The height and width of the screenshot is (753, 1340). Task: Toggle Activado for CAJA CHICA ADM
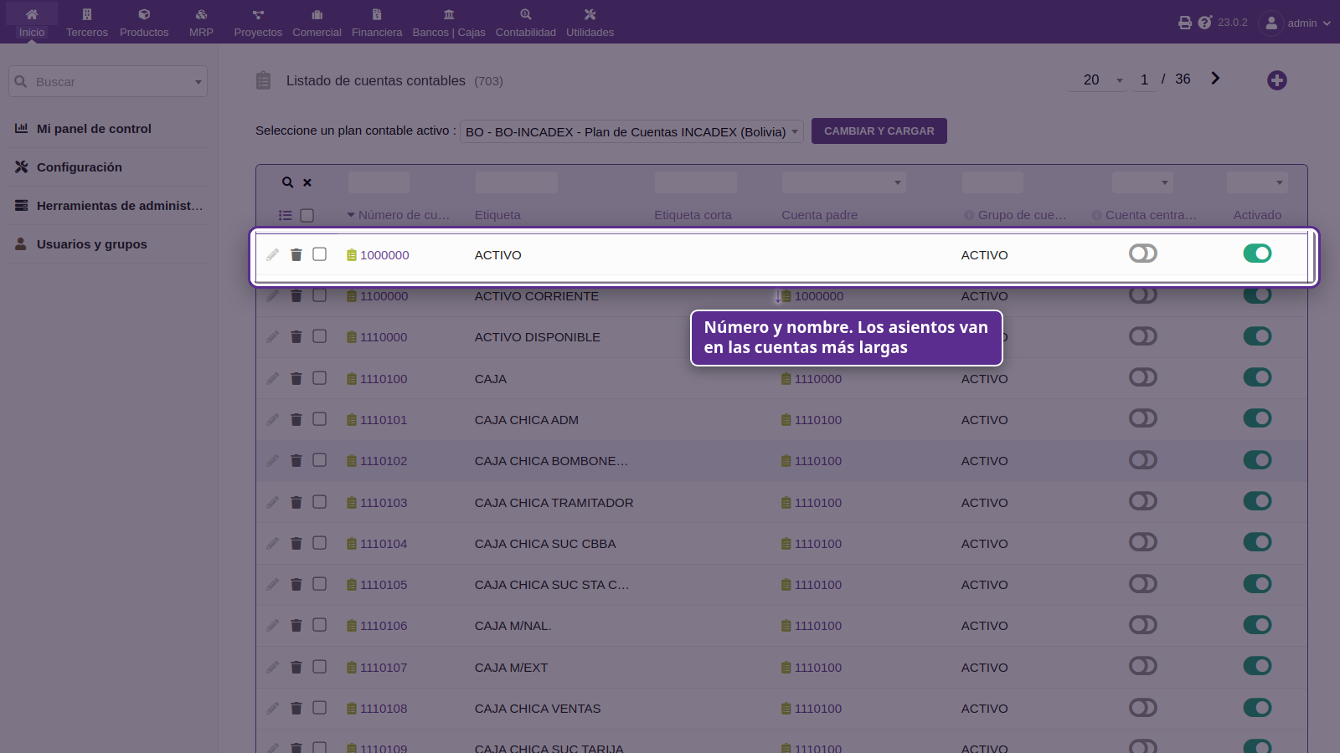[x=1257, y=417]
